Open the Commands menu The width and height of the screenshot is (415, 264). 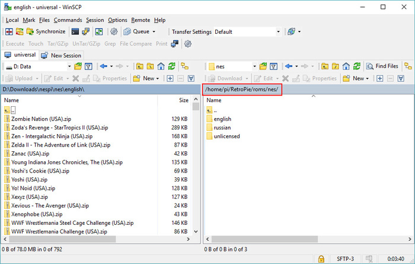[x=68, y=20]
